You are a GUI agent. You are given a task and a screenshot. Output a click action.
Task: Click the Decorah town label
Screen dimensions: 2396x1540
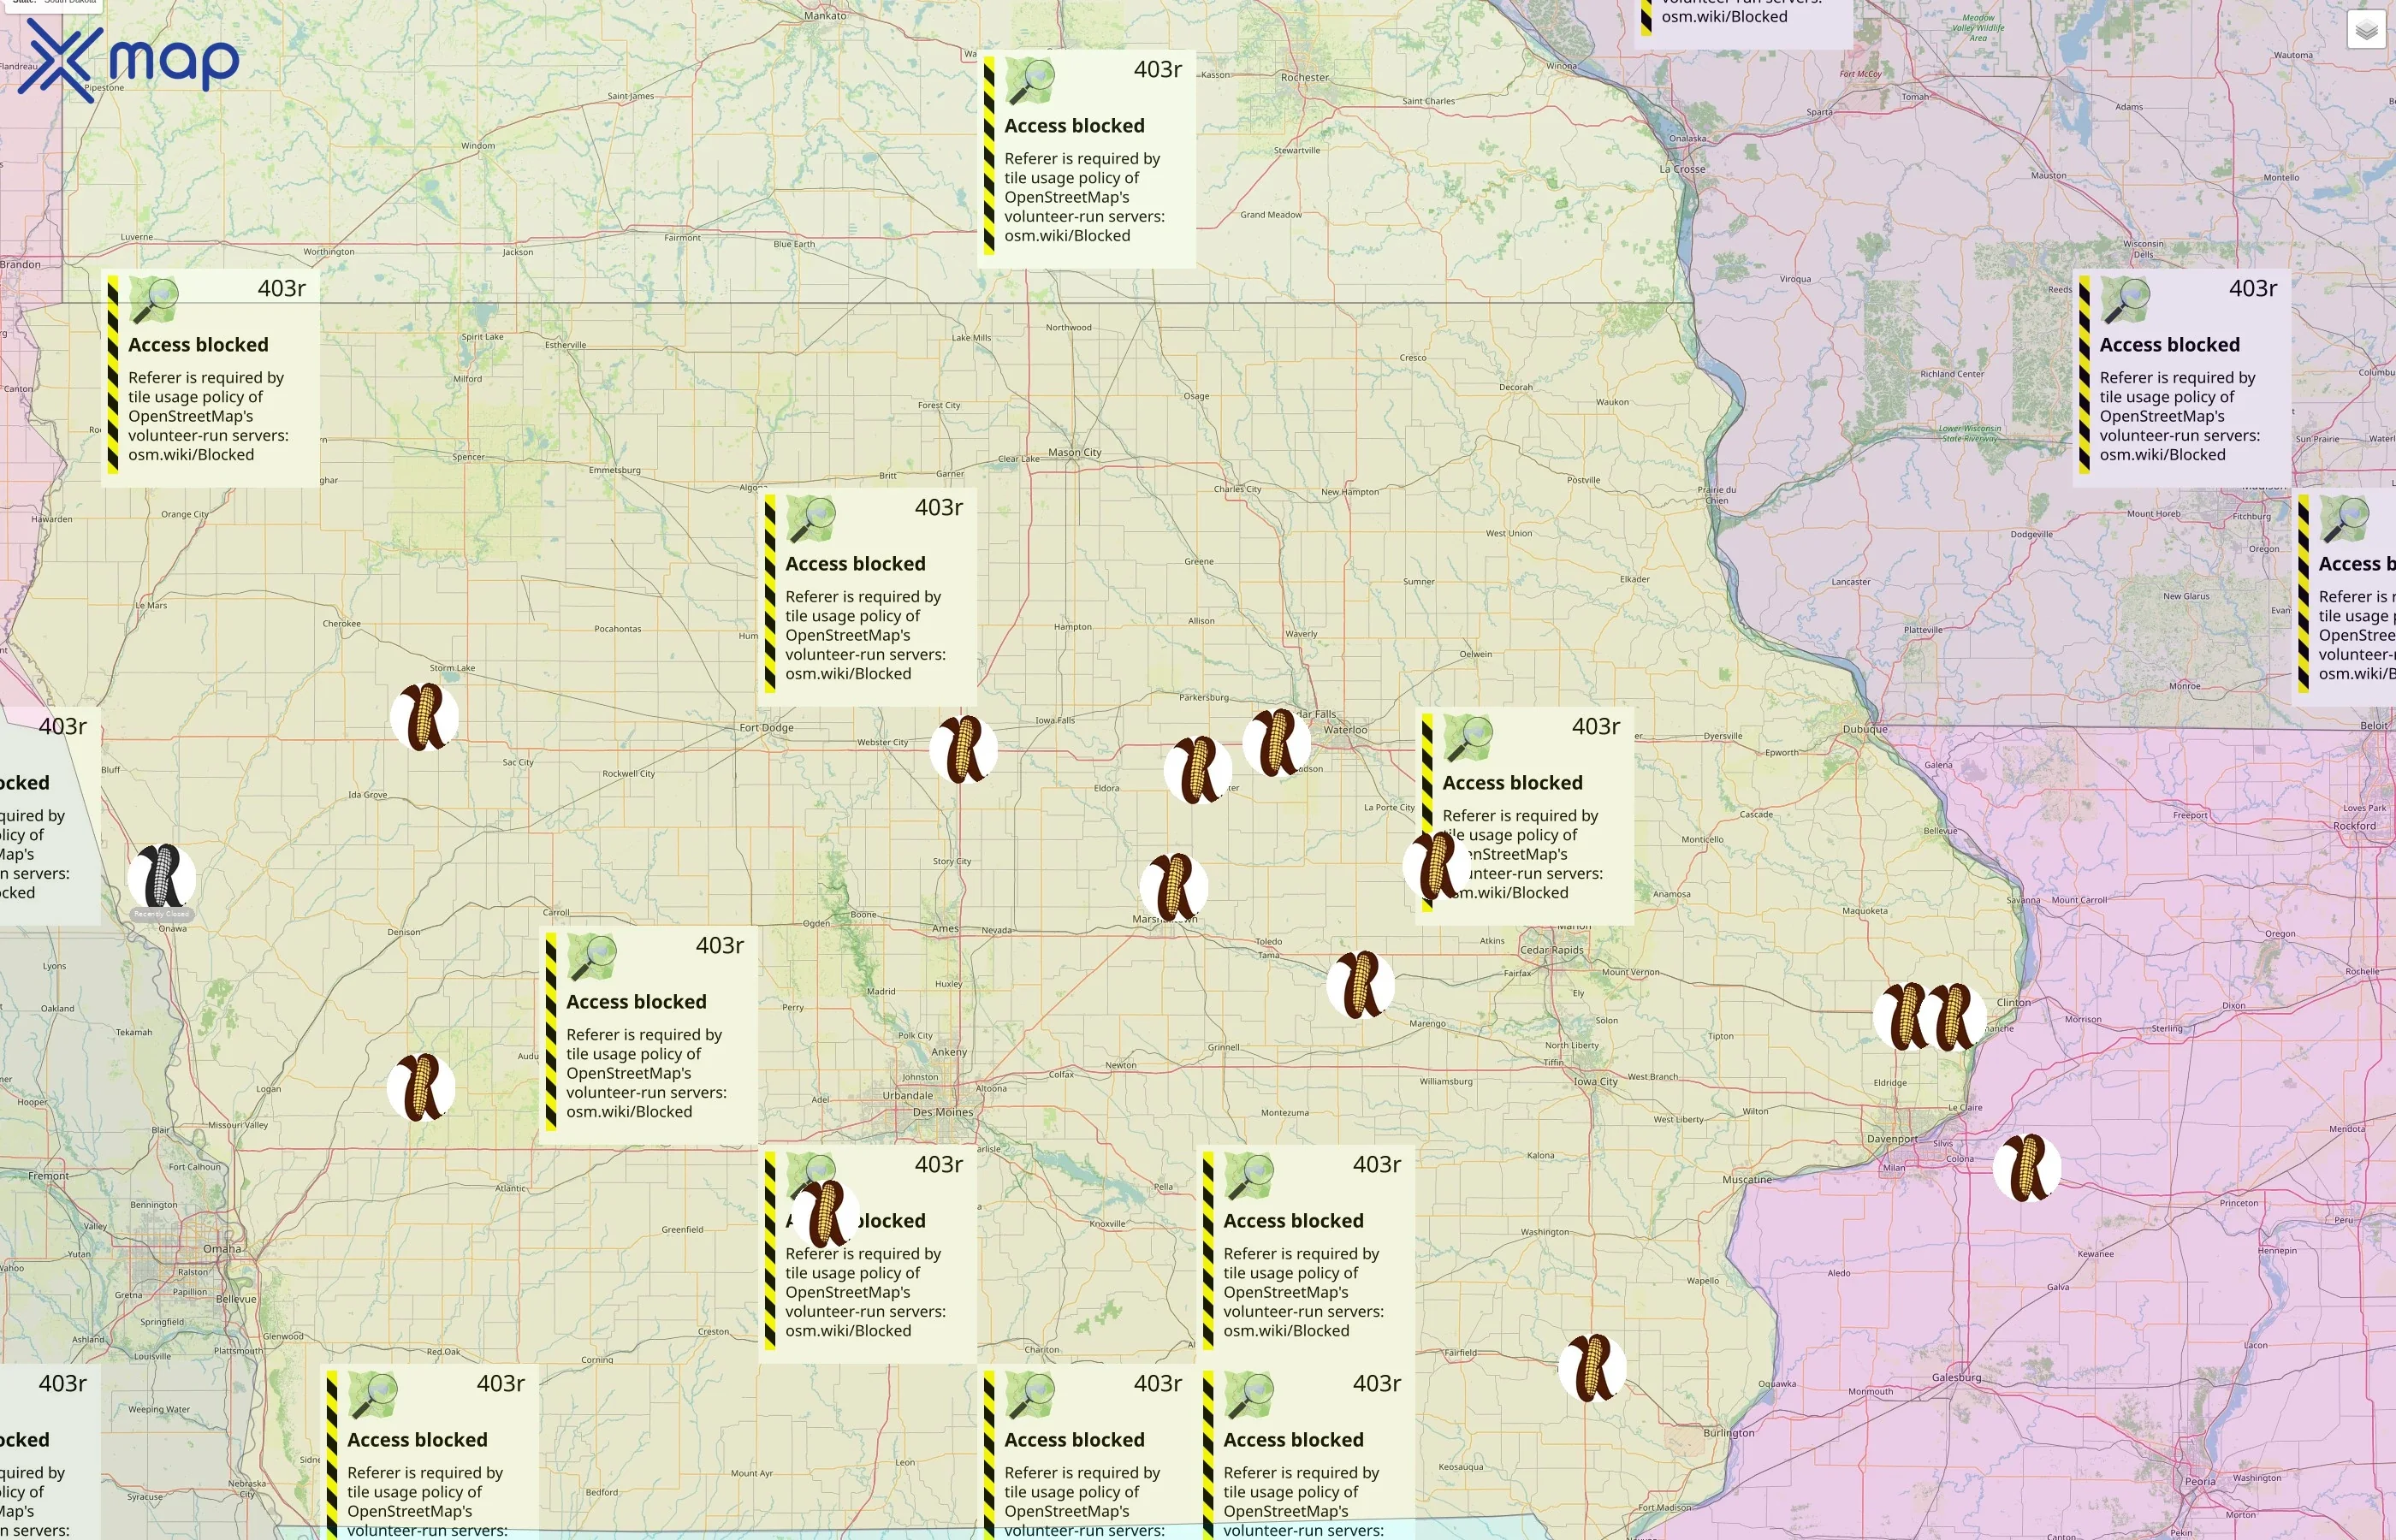point(1515,387)
